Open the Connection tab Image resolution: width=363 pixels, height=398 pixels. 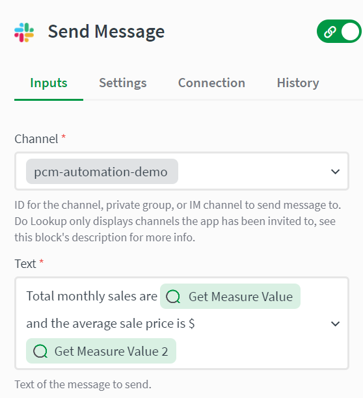click(x=211, y=83)
